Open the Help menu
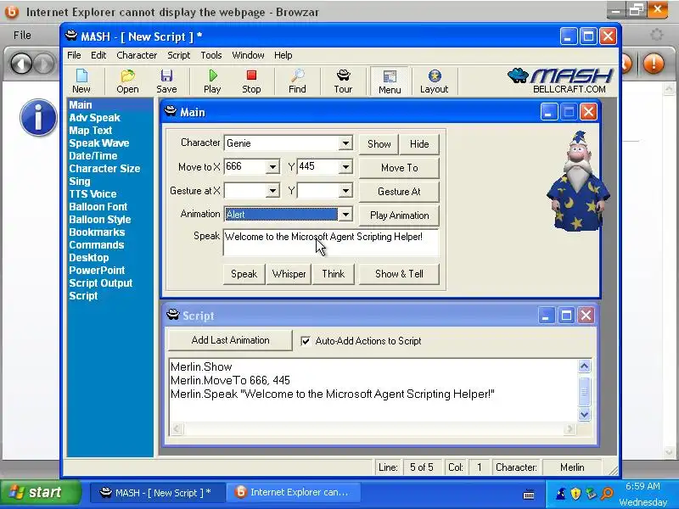The width and height of the screenshot is (679, 509). point(283,55)
